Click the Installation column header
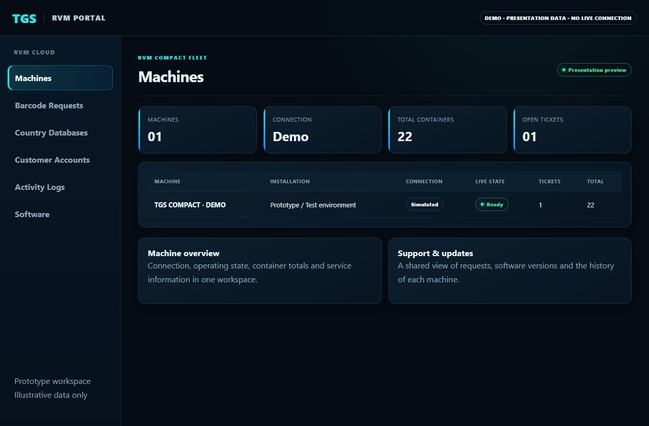 coord(290,181)
